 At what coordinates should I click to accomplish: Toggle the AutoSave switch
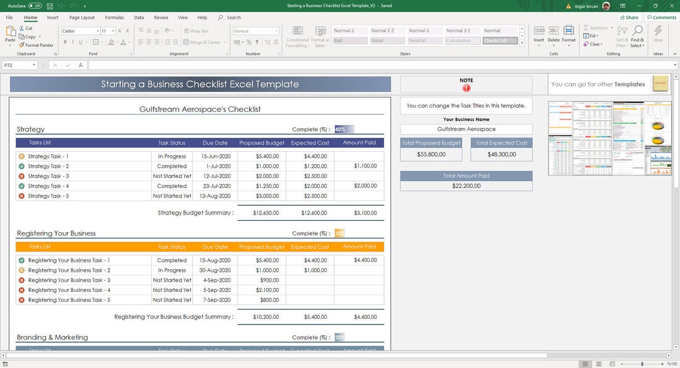[x=35, y=6]
